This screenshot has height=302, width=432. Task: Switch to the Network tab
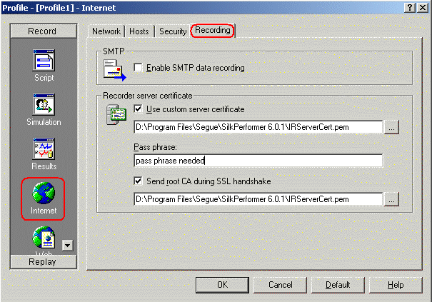coord(106,31)
